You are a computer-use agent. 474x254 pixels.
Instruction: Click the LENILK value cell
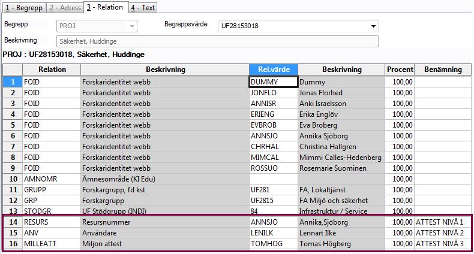tap(273, 233)
